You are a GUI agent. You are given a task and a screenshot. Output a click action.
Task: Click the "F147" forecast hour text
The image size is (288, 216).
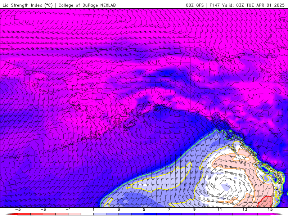point(215,5)
